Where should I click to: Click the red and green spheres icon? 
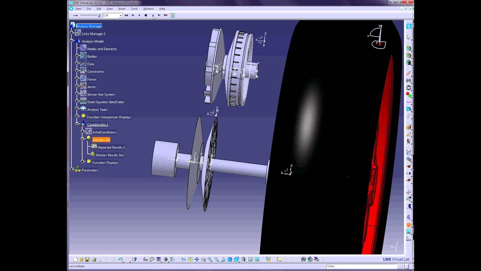(x=408, y=94)
